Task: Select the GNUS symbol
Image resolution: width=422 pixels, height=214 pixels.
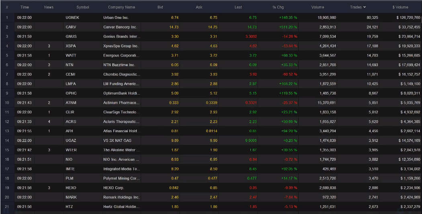Action: click(71, 36)
